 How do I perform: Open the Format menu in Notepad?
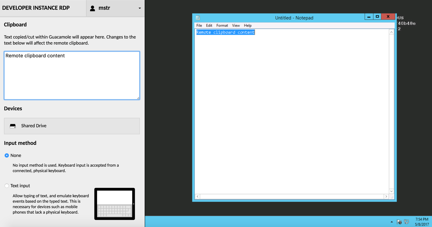point(222,25)
